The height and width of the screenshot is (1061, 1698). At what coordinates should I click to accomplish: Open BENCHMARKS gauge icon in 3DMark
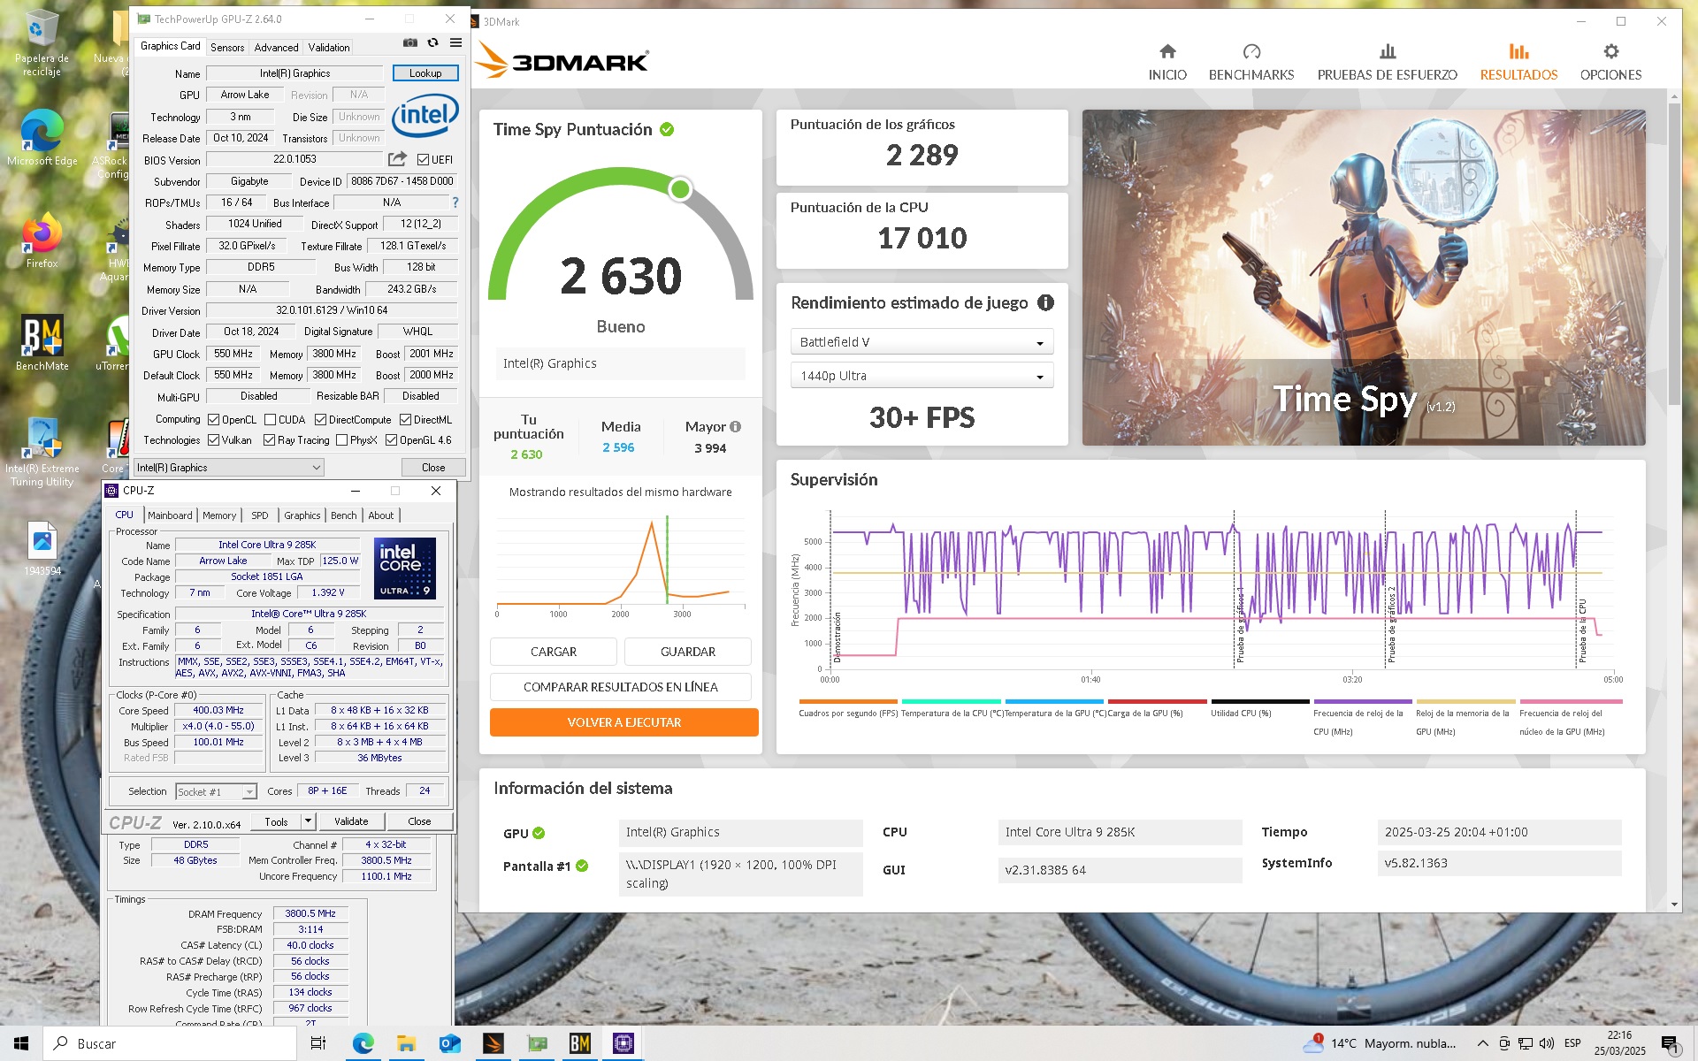point(1251,51)
